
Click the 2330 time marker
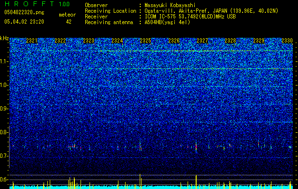point(287,41)
